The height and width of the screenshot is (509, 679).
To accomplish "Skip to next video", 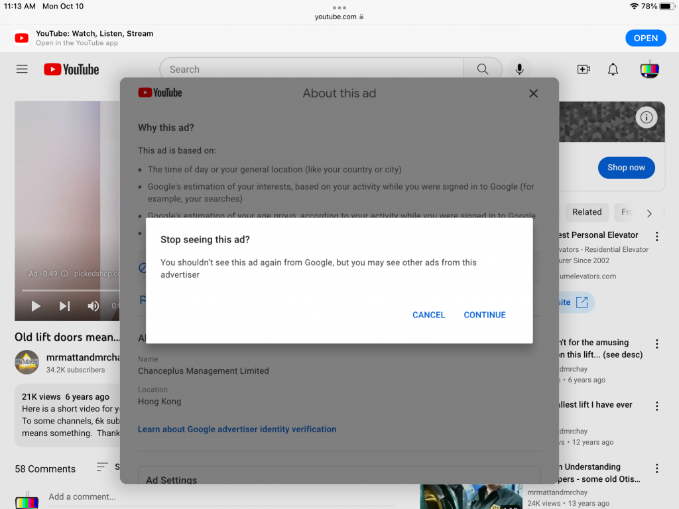I will (x=64, y=306).
